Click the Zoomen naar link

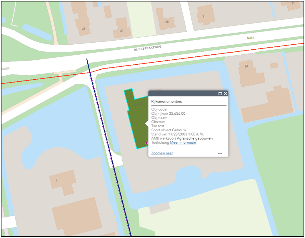pos(162,153)
